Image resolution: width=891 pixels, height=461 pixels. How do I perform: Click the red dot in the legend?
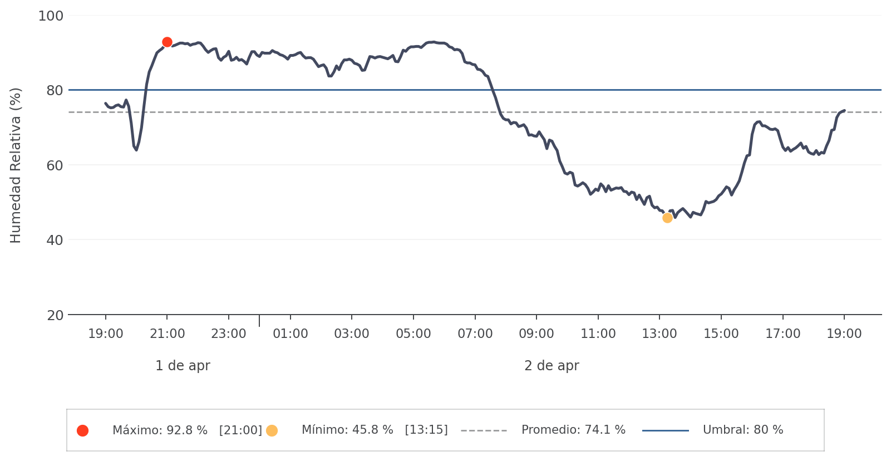(82, 430)
